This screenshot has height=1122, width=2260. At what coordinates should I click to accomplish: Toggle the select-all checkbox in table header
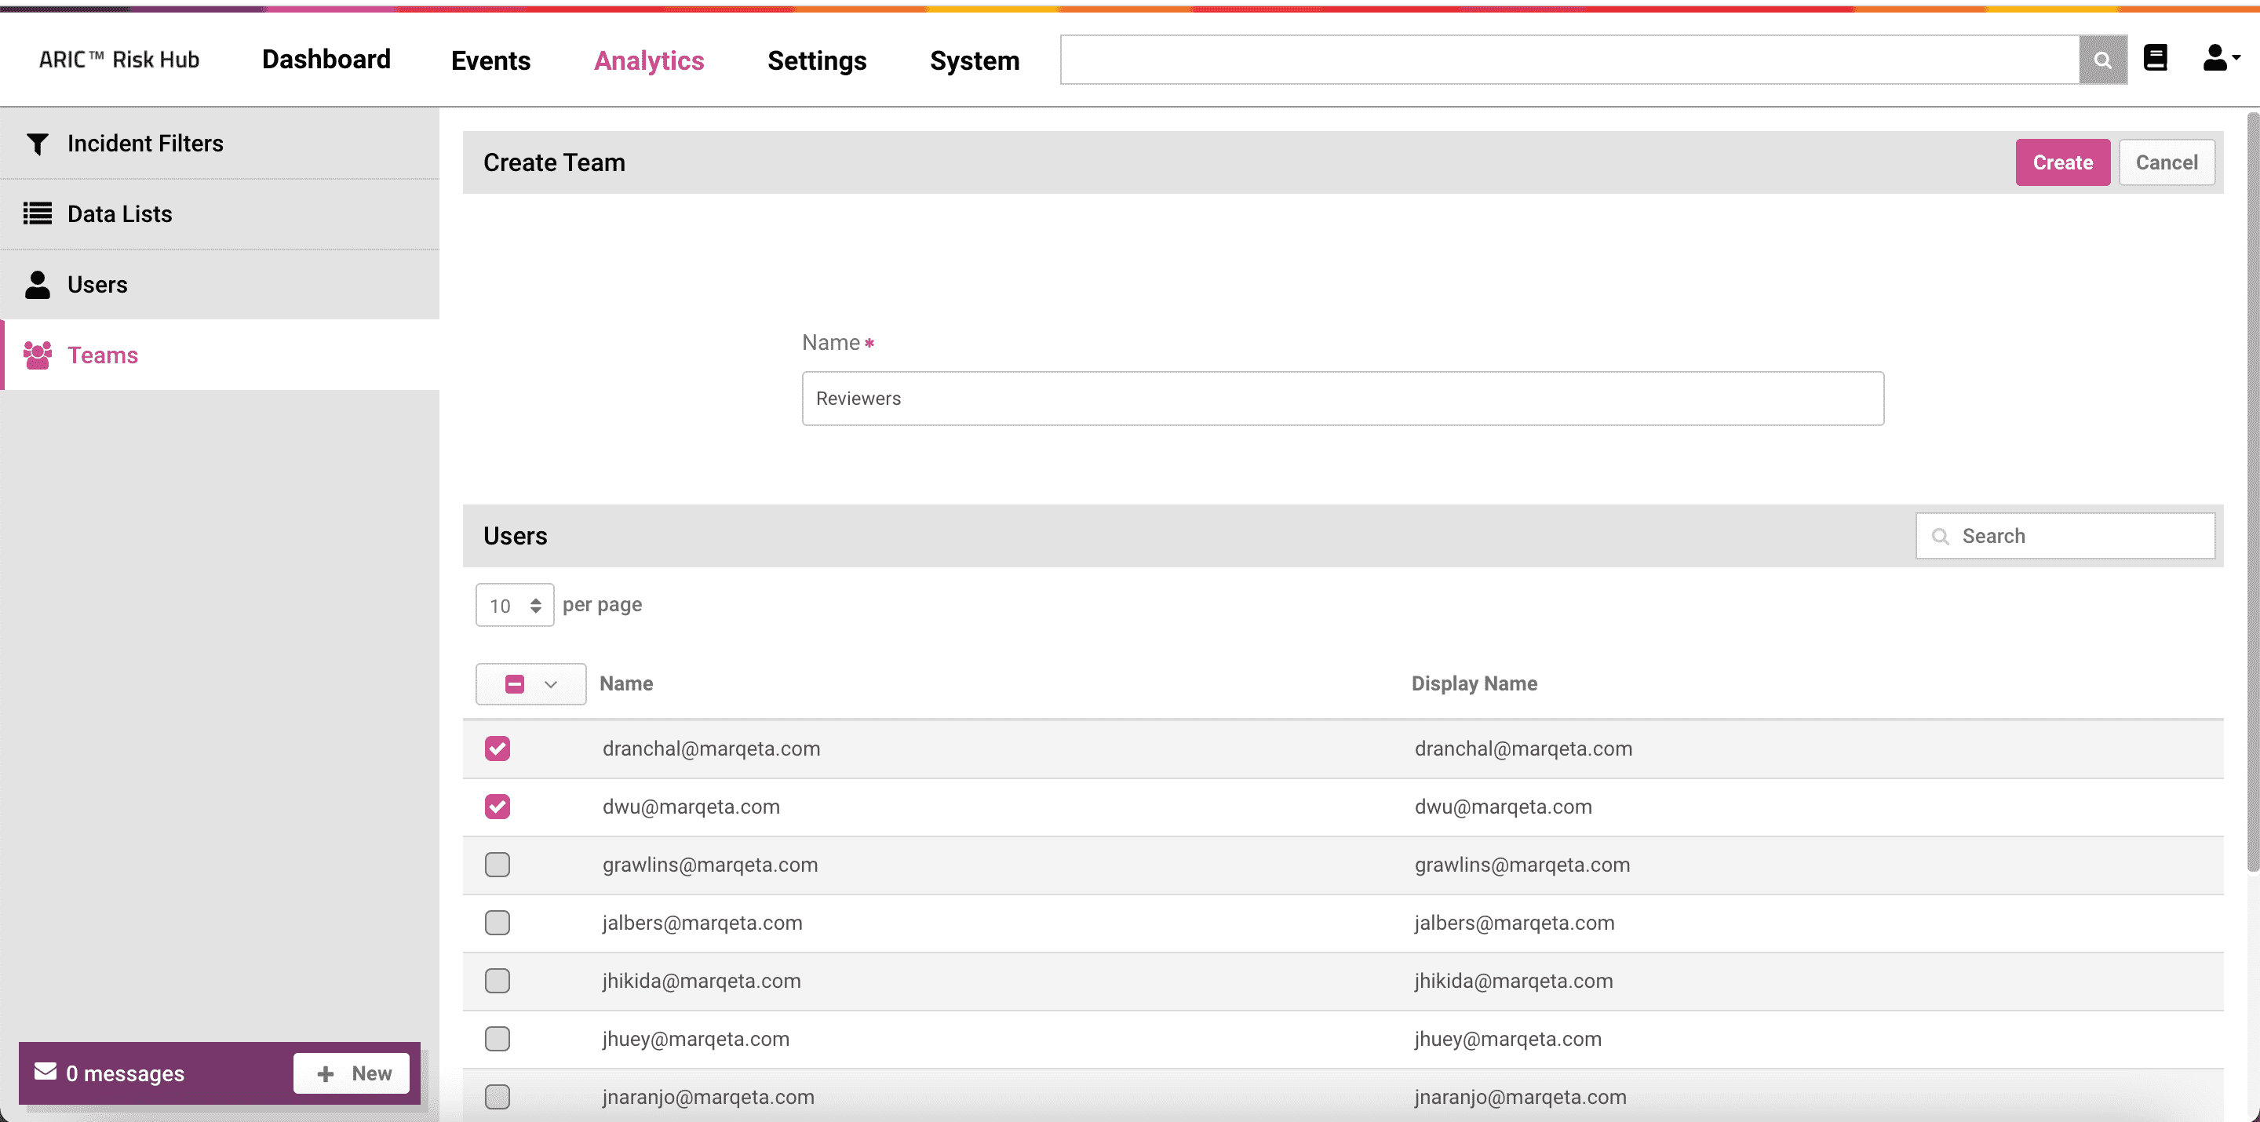tap(515, 684)
